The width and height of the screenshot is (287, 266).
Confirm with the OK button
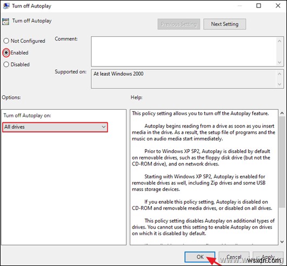[x=200, y=257]
